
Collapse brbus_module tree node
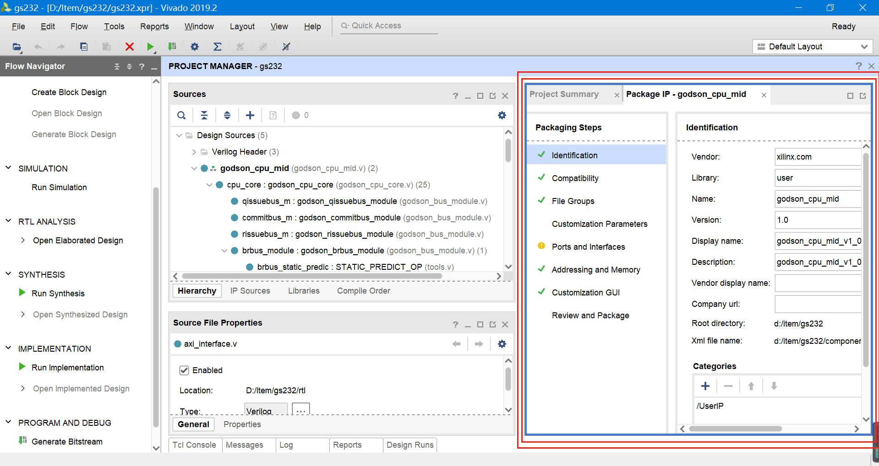[x=224, y=251]
